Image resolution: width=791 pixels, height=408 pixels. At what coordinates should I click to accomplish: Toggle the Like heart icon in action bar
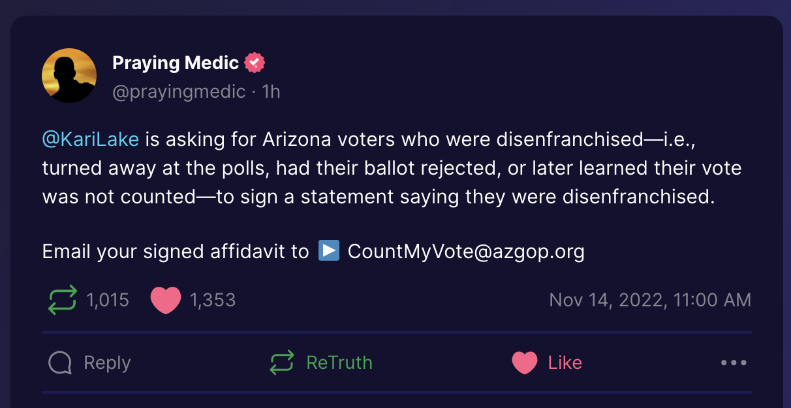click(x=525, y=363)
